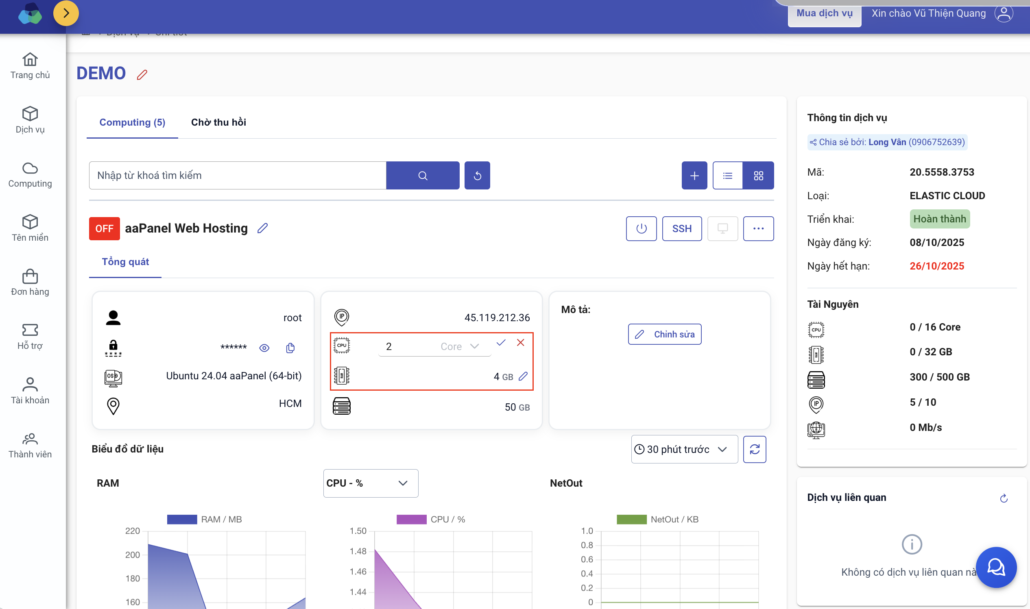Show the hidden root password
Viewport: 1030px width, 609px height.
click(x=264, y=348)
